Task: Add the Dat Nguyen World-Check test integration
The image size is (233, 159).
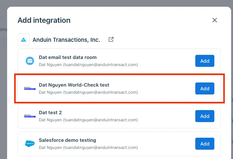Action: (205, 88)
